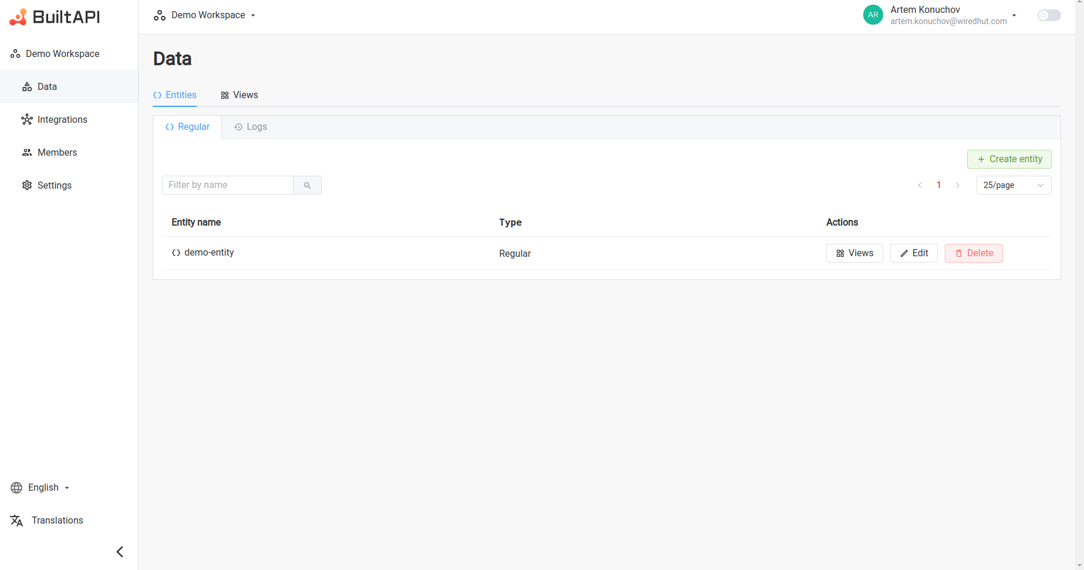Open the Members section
The height and width of the screenshot is (570, 1084).
69,152
